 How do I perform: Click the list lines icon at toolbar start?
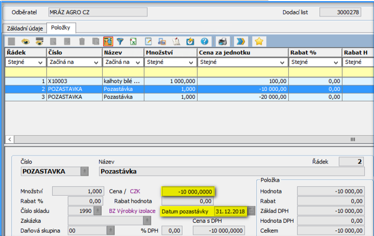pos(11,41)
